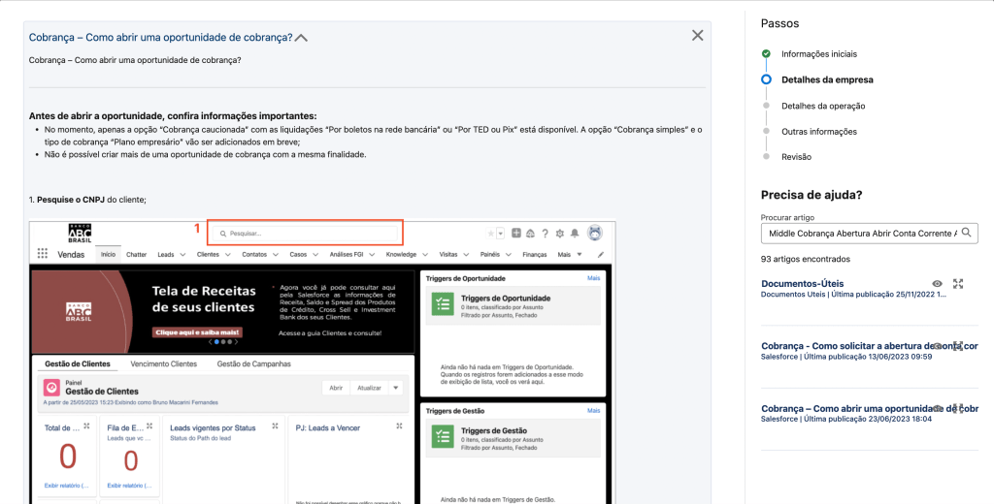
Task: Select the Detalhes da empresa step label
Action: (827, 79)
